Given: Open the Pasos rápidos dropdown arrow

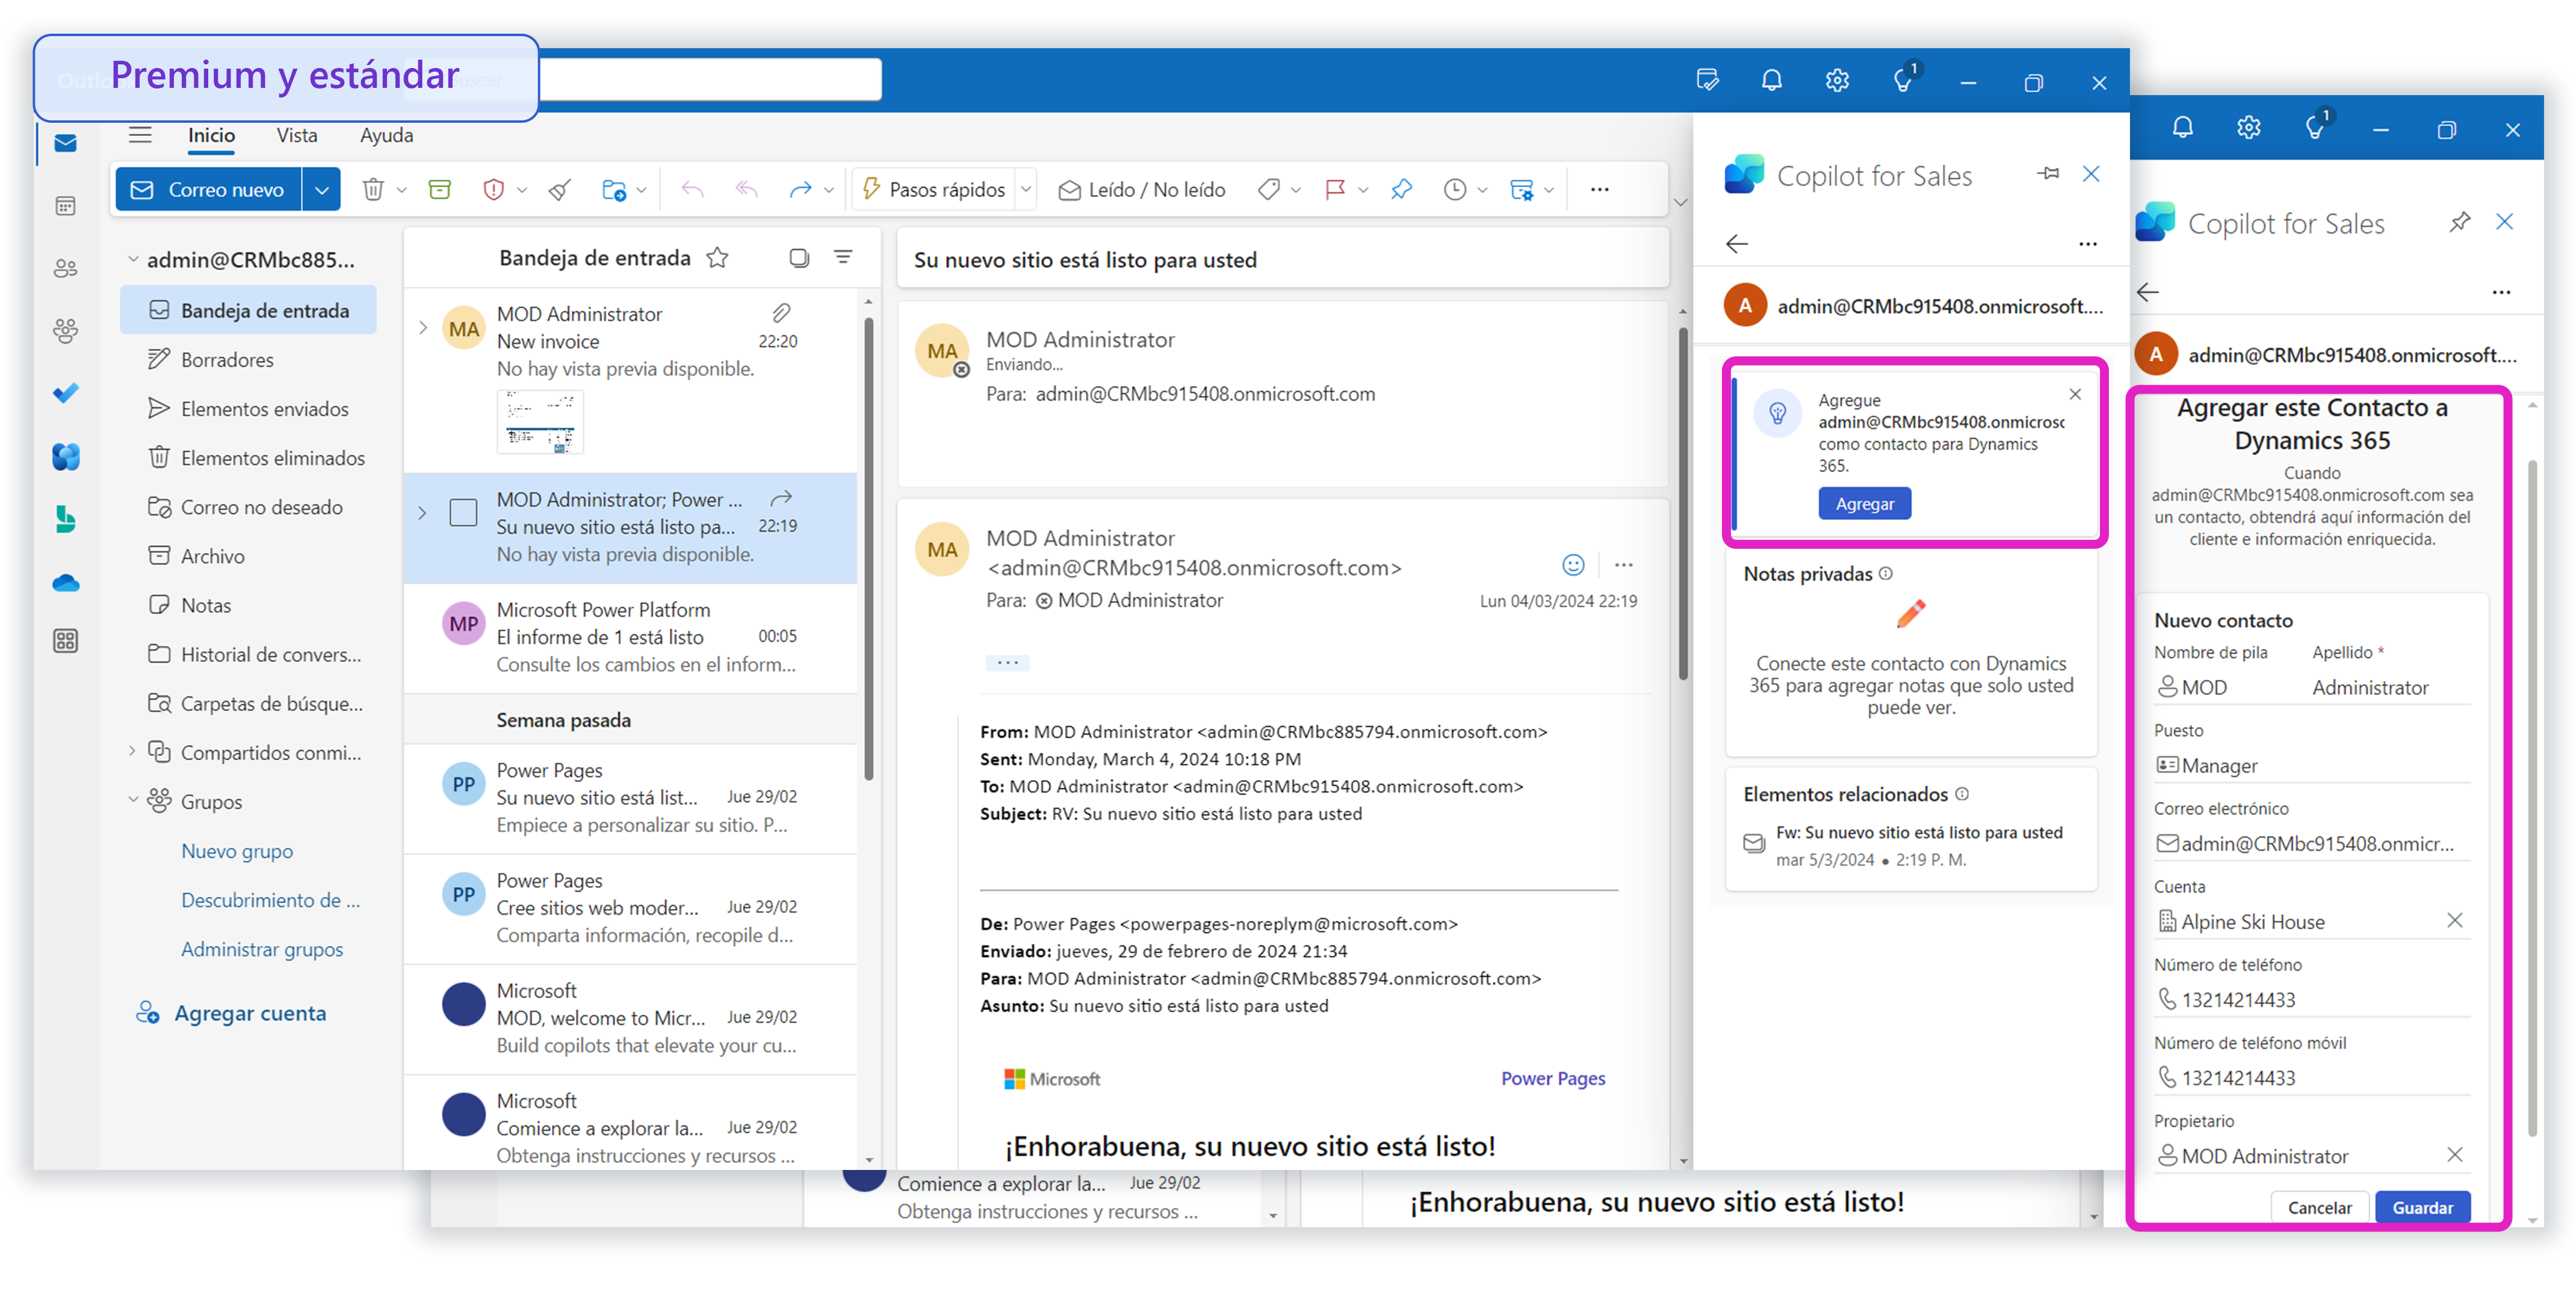Looking at the screenshot, I should pos(1025,189).
